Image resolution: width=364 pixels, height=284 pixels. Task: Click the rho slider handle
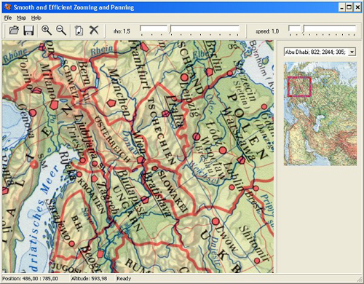pos(170,29)
